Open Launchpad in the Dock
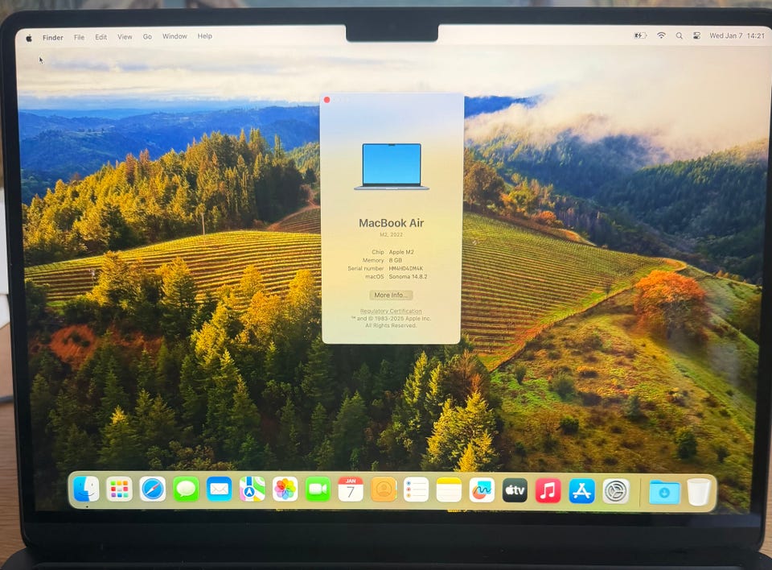Viewport: 772px width, 570px height. click(x=119, y=489)
